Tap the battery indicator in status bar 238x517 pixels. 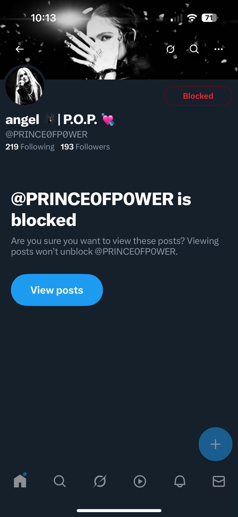(x=210, y=18)
